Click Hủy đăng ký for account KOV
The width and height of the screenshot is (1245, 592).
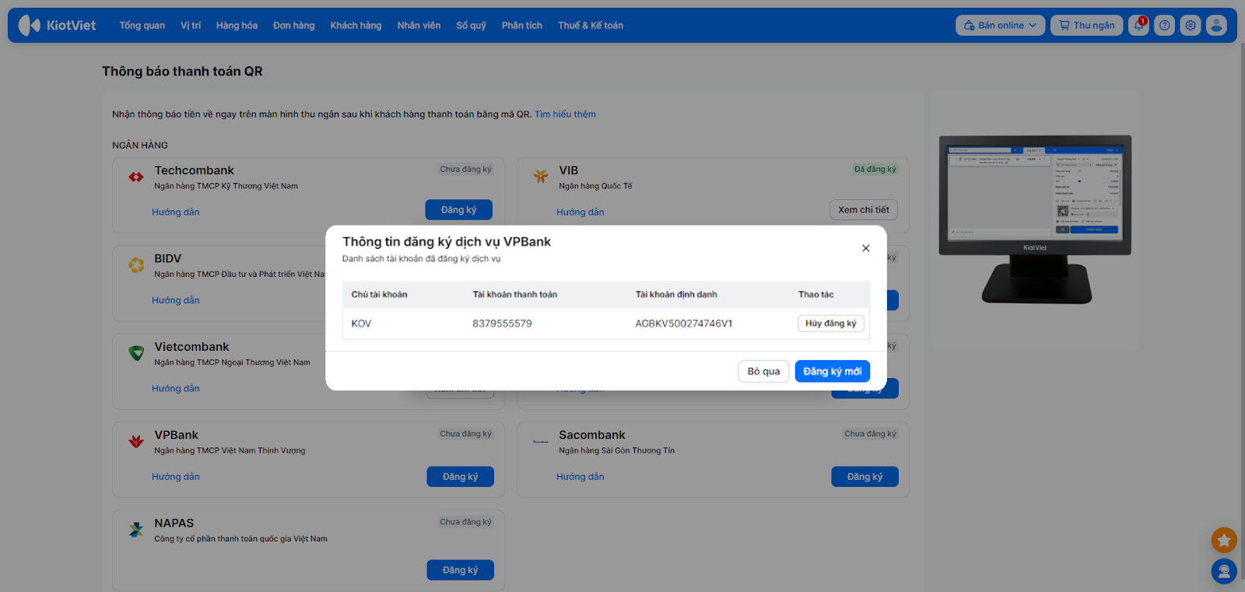[831, 324]
